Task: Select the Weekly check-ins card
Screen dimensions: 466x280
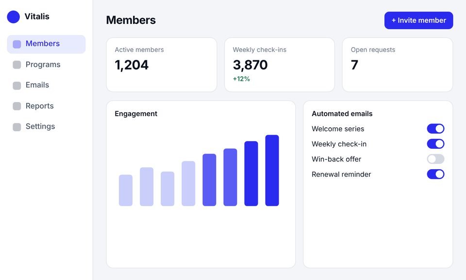Action: point(280,65)
